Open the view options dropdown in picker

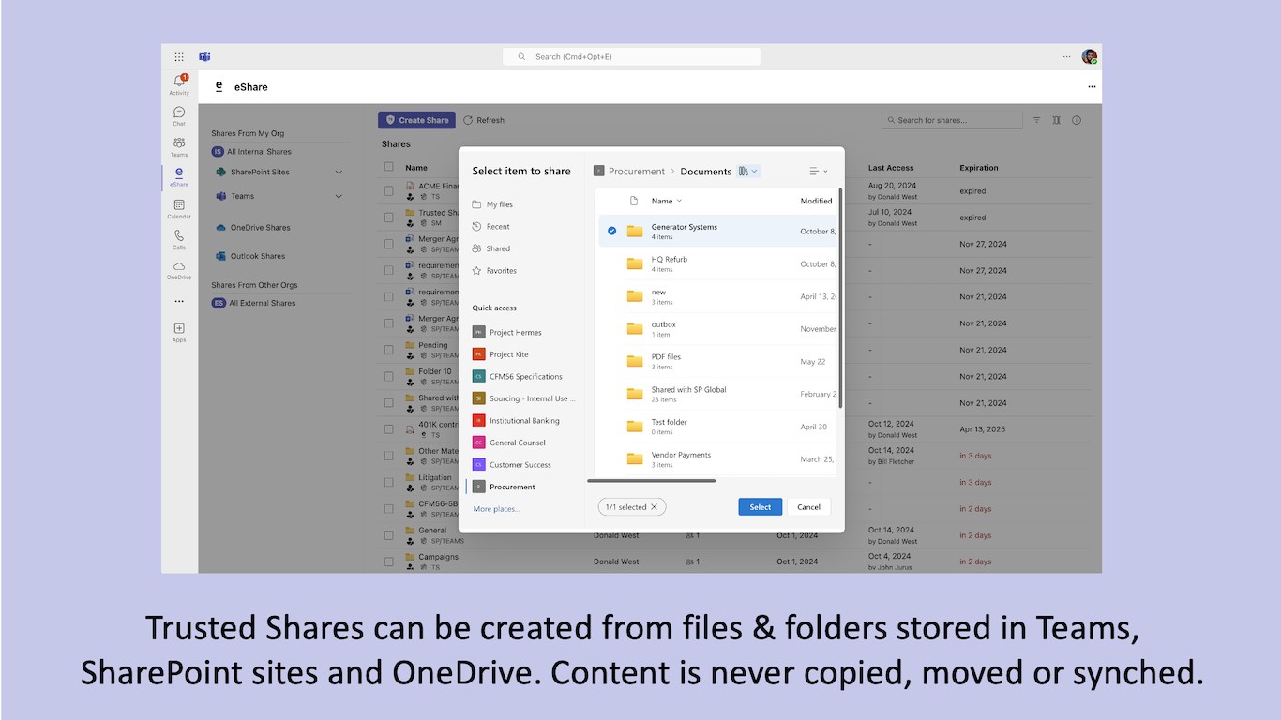point(819,172)
